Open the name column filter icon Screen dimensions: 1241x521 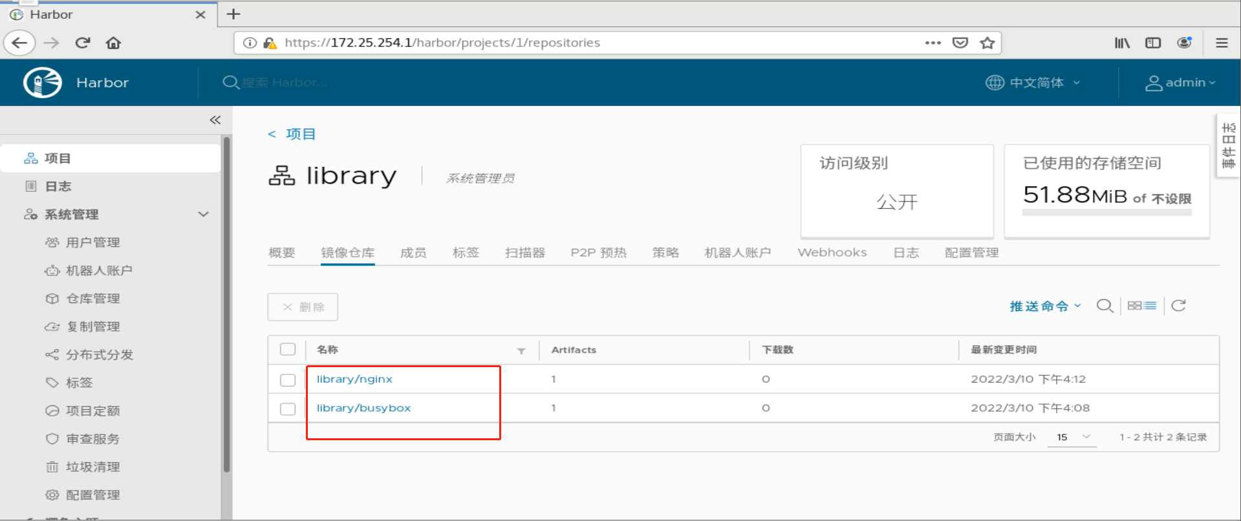click(x=521, y=351)
